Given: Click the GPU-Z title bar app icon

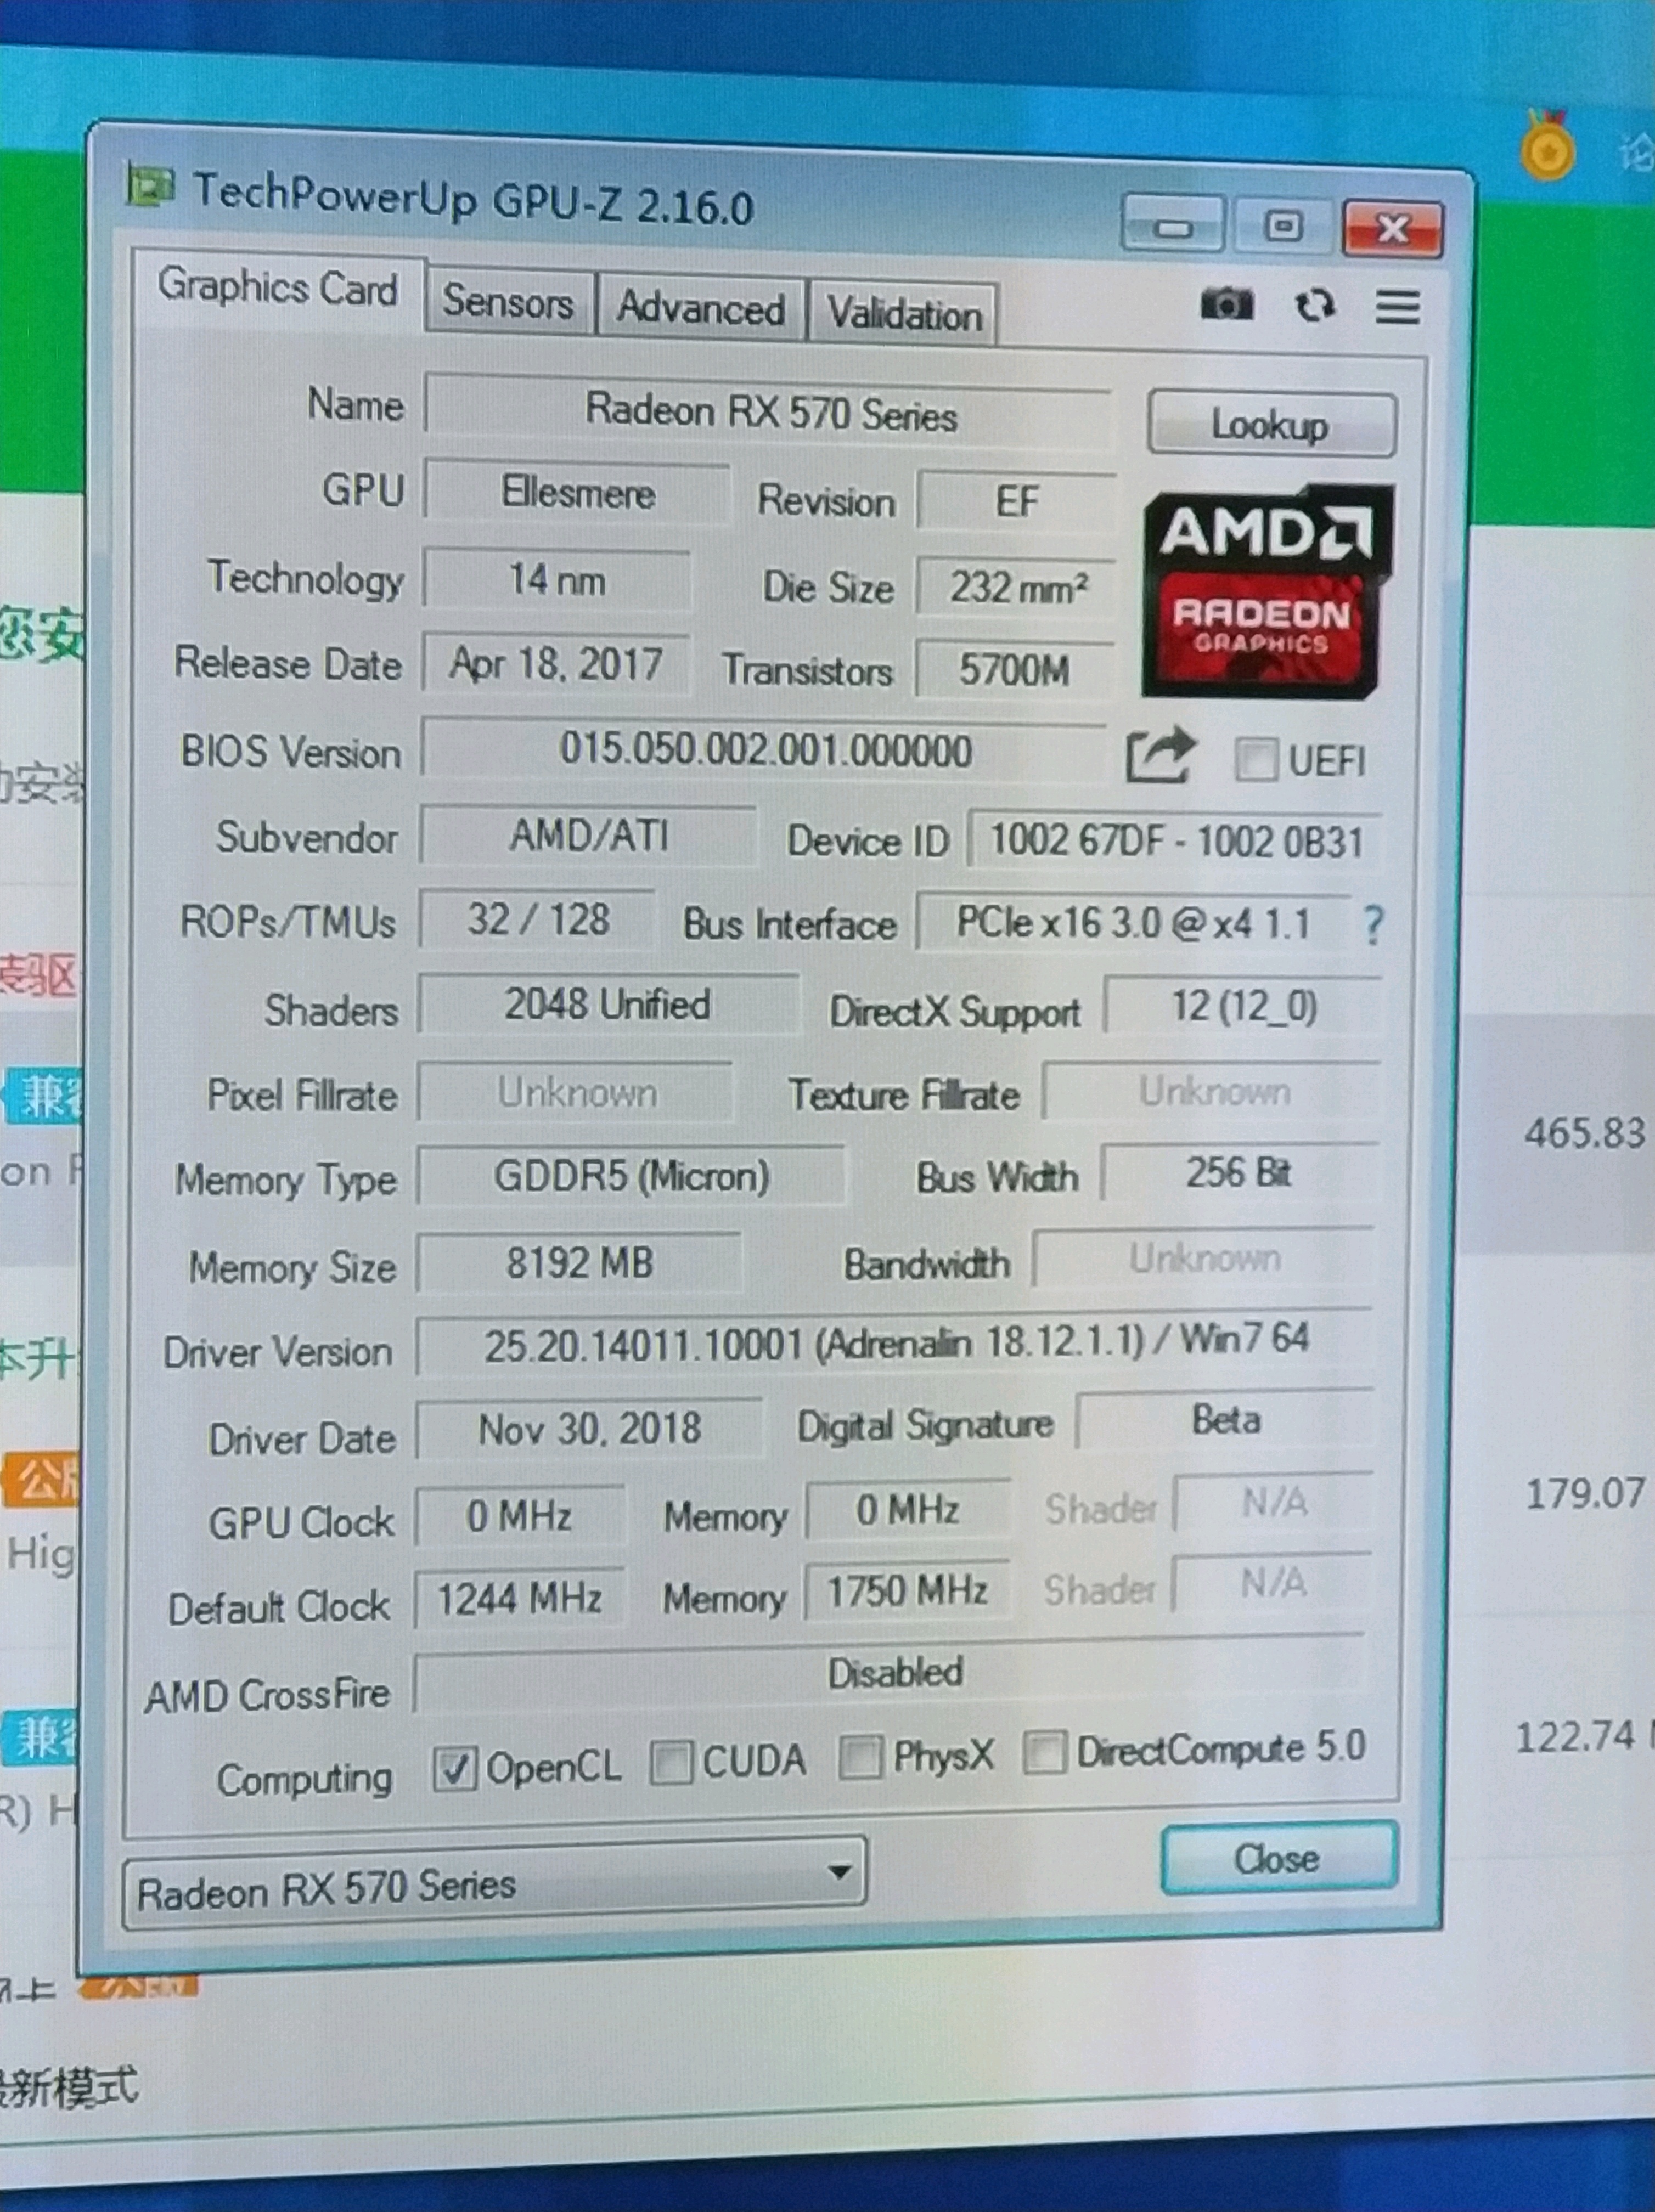Looking at the screenshot, I should [x=150, y=186].
